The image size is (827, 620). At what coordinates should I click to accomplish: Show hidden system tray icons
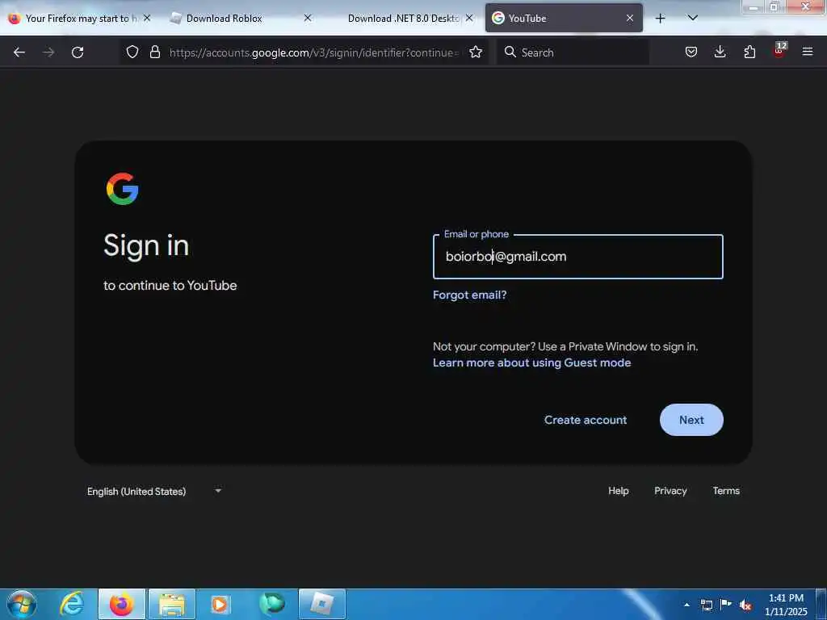[x=686, y=605]
